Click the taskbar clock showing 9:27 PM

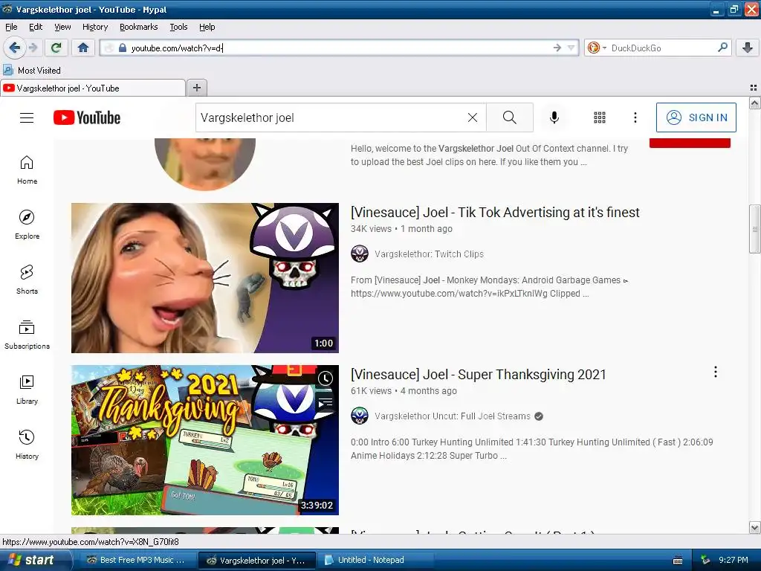734,560
